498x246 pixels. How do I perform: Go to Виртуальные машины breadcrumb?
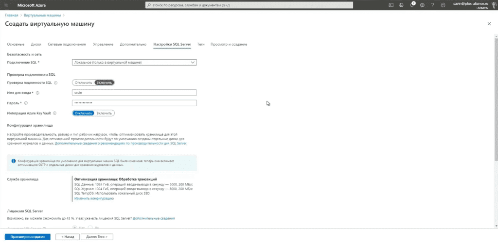tap(42, 15)
